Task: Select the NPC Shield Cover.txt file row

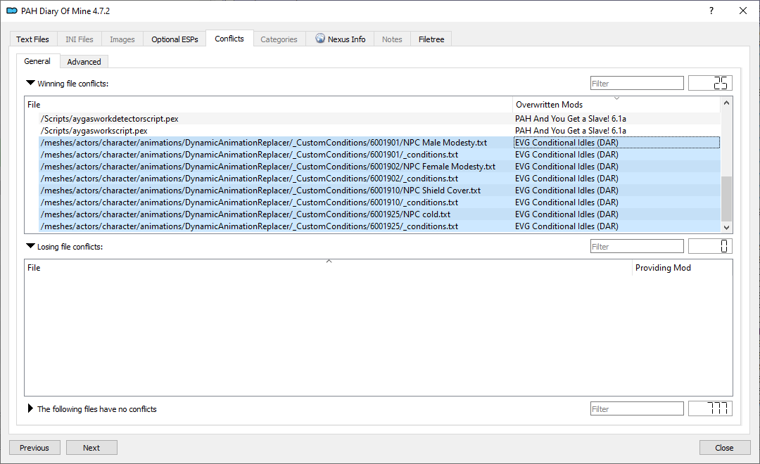Action: 260,191
